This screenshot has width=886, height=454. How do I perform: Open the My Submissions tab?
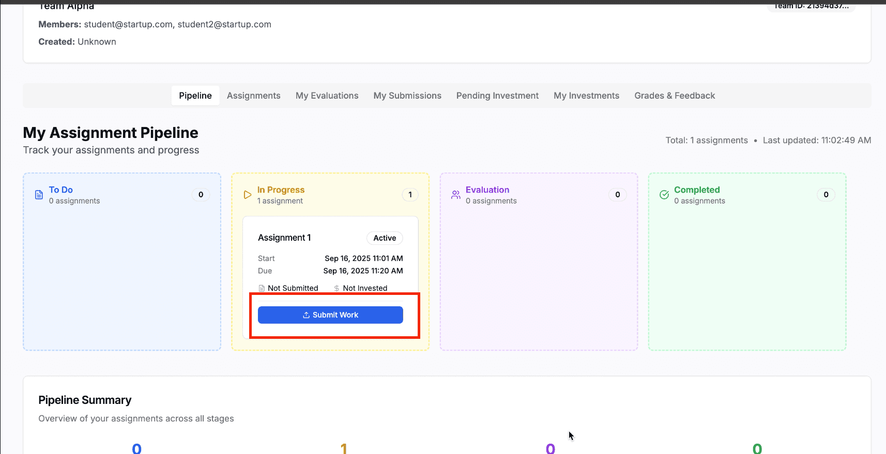[x=407, y=96]
